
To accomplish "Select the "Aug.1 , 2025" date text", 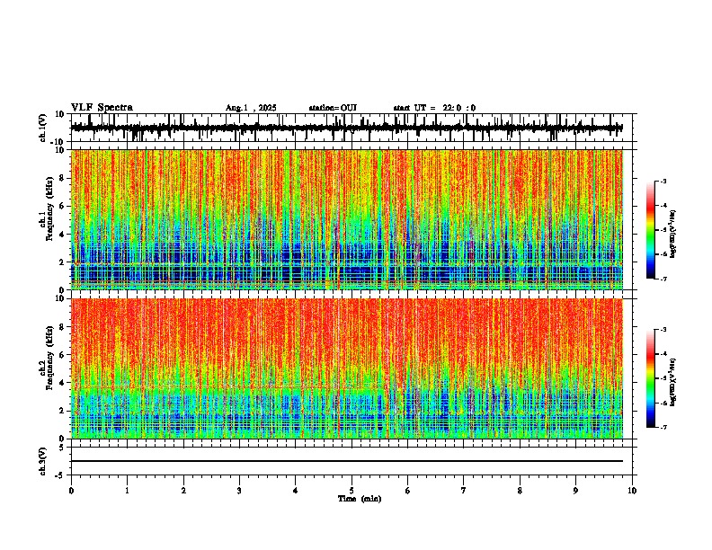I will tap(251, 108).
